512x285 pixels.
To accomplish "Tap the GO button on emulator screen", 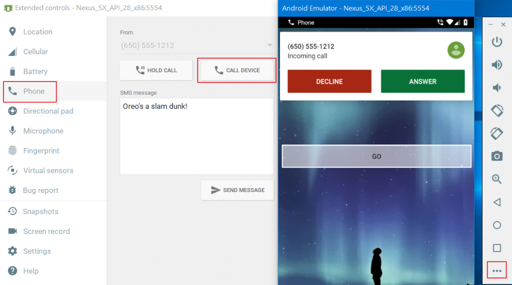I will click(x=376, y=156).
